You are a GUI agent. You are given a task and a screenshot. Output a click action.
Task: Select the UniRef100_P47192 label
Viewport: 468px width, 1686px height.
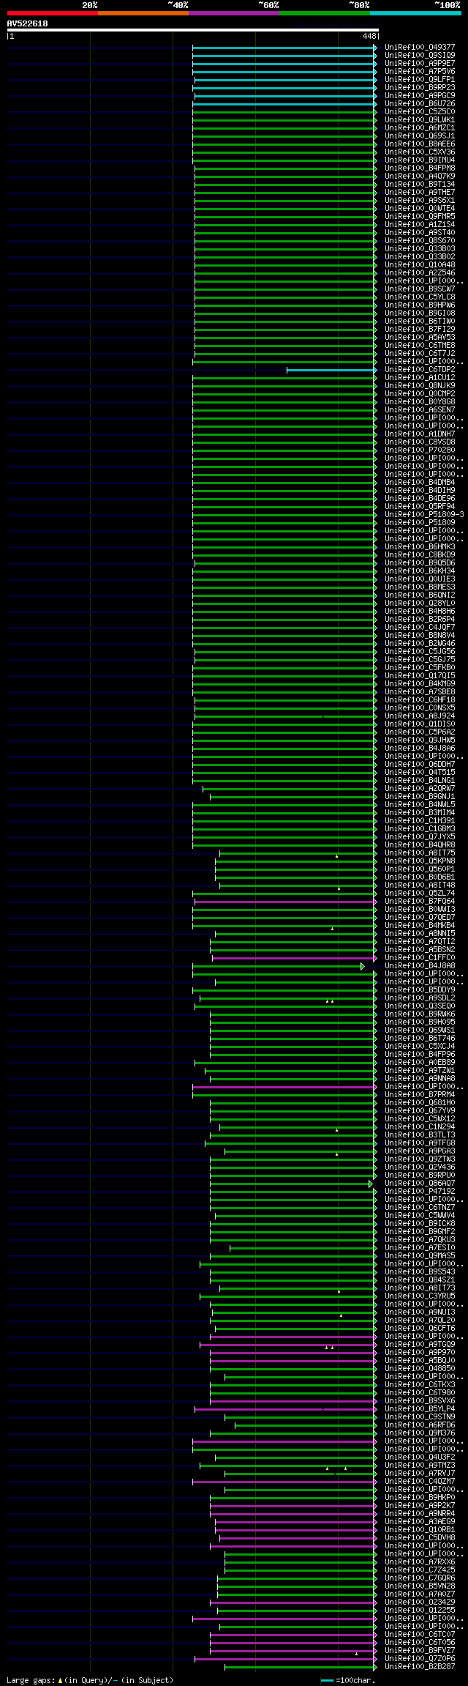pyautogui.click(x=420, y=1192)
